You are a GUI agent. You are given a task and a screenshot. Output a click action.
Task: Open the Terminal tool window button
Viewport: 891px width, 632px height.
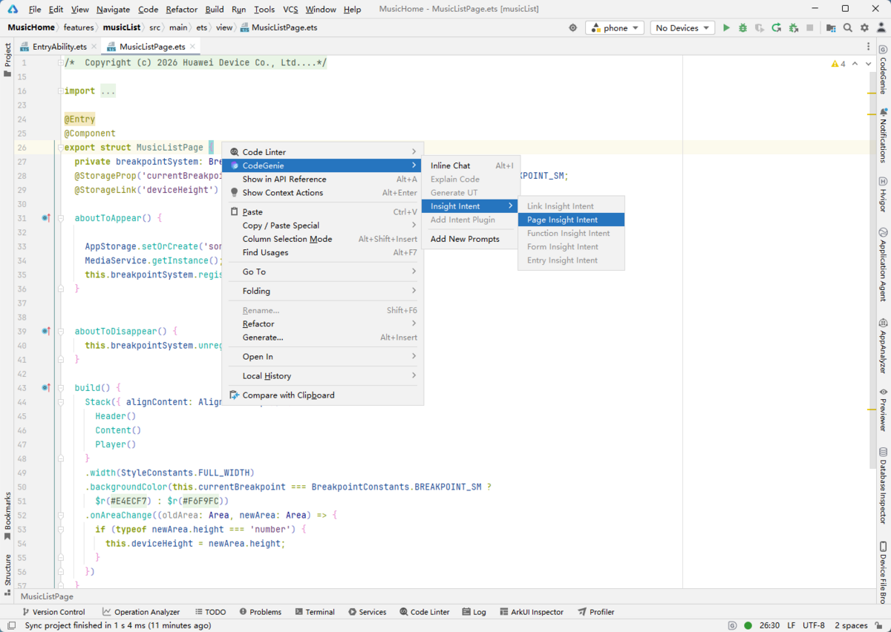tap(315, 612)
